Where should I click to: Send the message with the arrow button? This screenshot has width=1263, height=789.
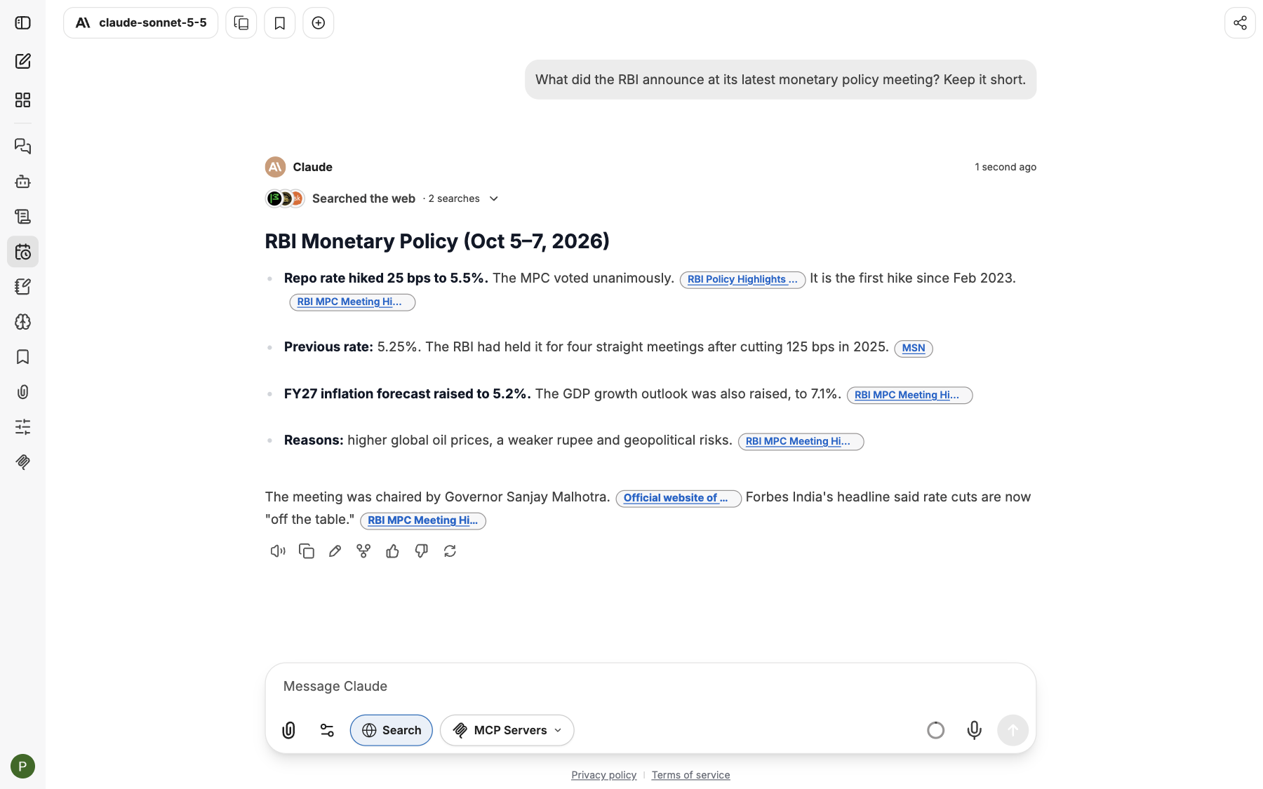(1013, 730)
